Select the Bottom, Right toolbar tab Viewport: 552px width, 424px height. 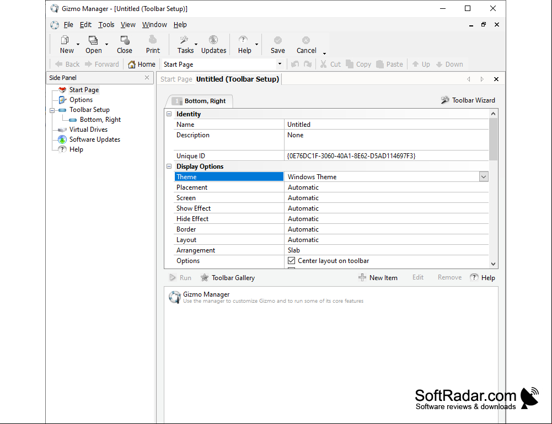pos(200,101)
